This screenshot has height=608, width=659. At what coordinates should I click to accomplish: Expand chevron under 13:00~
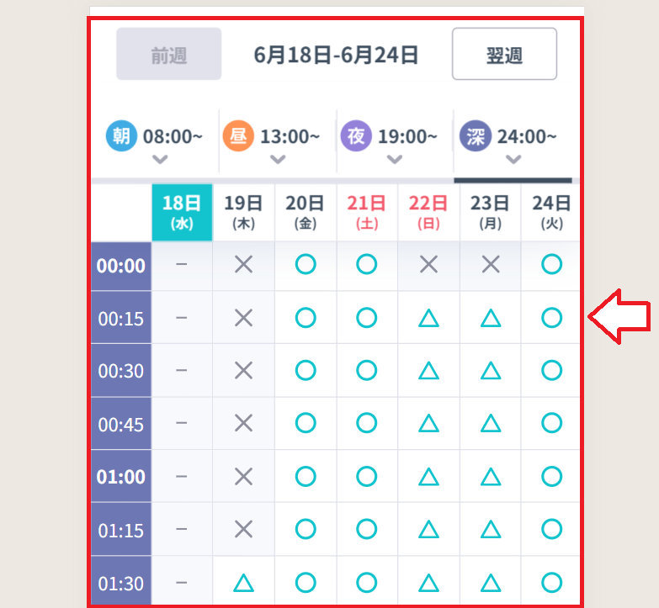278,159
